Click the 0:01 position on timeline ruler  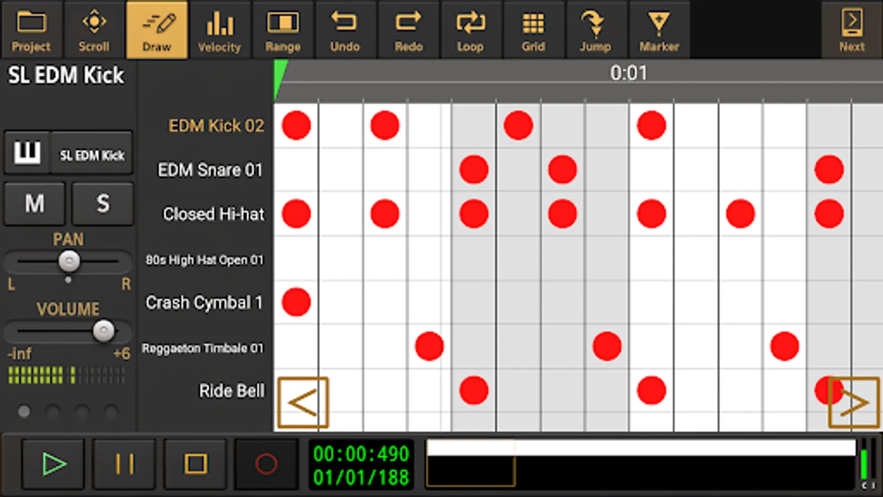628,72
